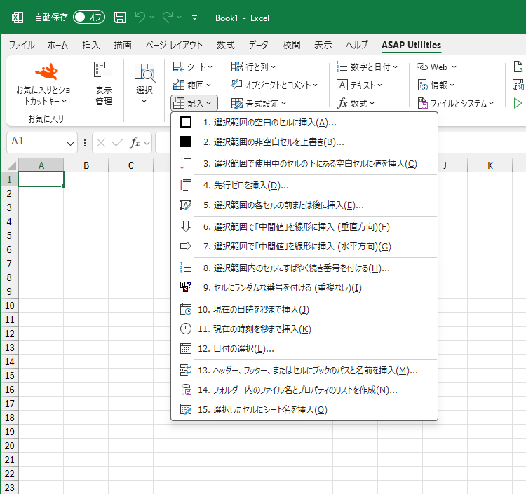Select the ASAP Utilities tab

point(411,45)
